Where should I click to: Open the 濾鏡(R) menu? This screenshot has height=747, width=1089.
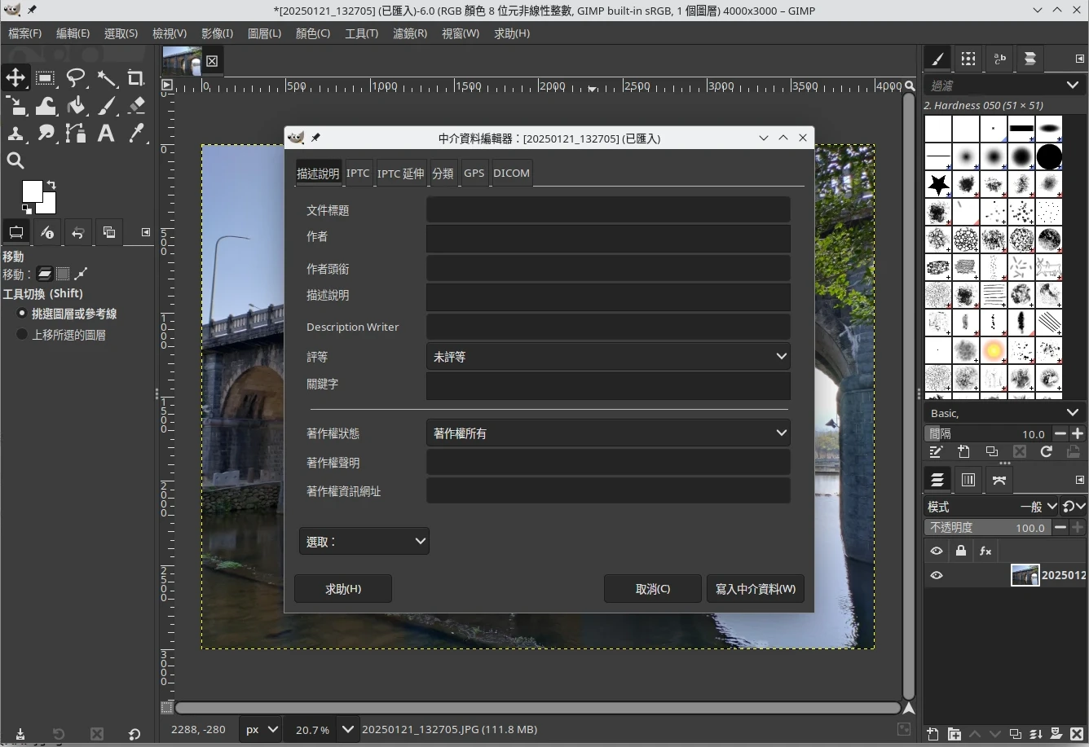(409, 33)
